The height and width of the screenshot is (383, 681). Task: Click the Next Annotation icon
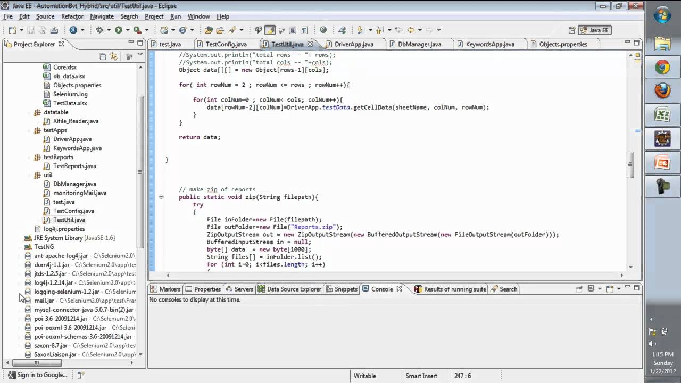(x=360, y=30)
